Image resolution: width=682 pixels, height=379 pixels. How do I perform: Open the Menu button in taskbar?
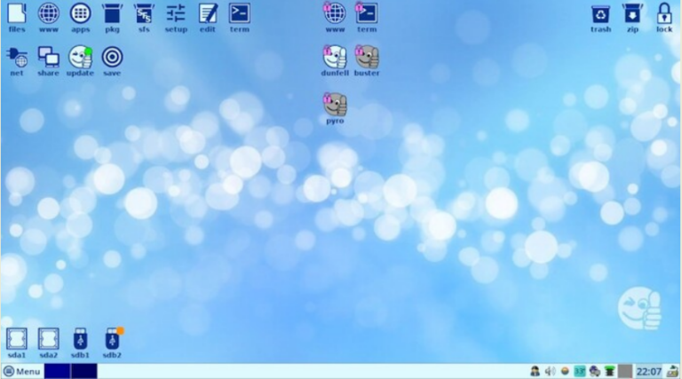pos(21,371)
